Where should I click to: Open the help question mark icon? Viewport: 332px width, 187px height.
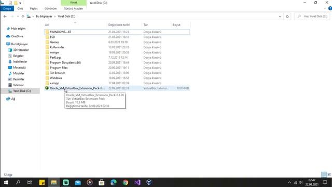click(x=330, y=8)
